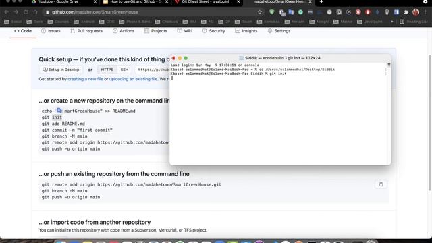Image resolution: width=432 pixels, height=243 pixels.
Task: Select the SSH clone option
Action: (124, 70)
